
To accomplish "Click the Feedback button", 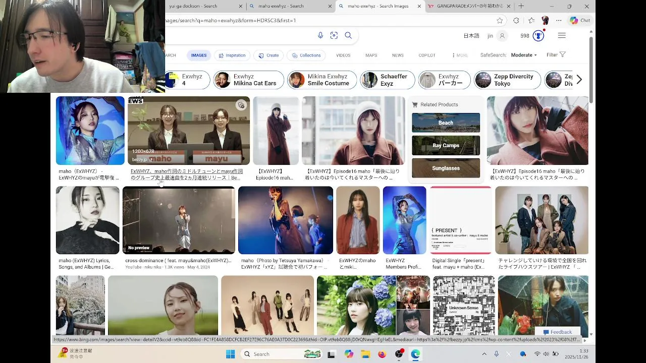I will point(557,332).
